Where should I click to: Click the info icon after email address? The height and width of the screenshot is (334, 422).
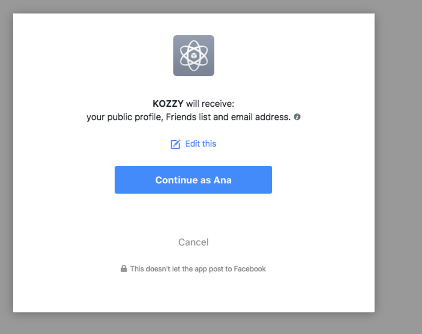[297, 117]
